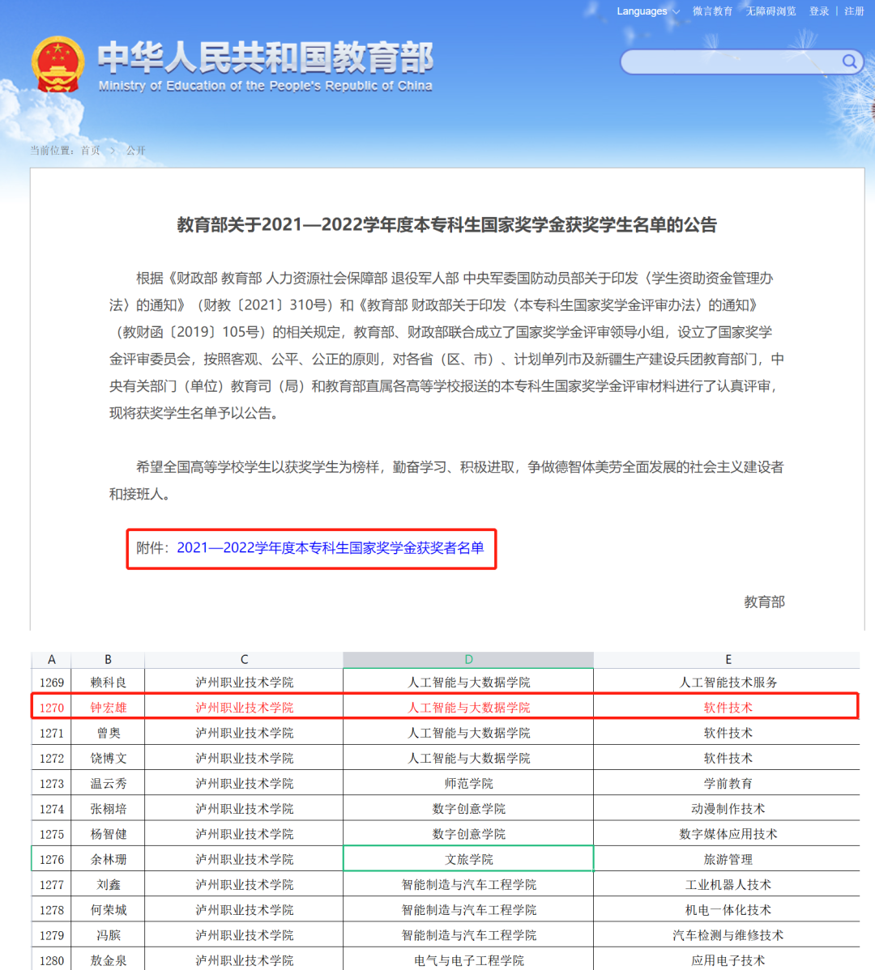Select the cell with name 余林珊

tap(108, 858)
